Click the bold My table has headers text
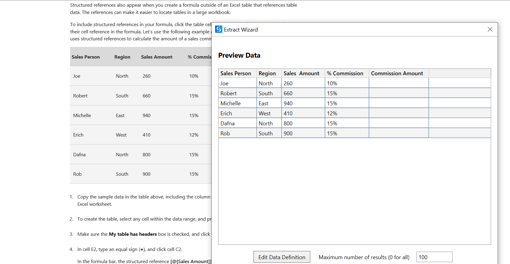The image size is (510, 264). click(133, 234)
